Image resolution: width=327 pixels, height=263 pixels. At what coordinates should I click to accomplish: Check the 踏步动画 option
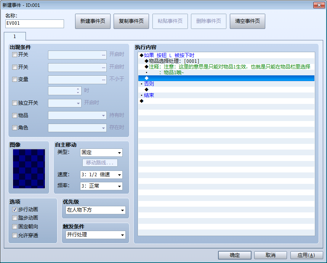14,218
